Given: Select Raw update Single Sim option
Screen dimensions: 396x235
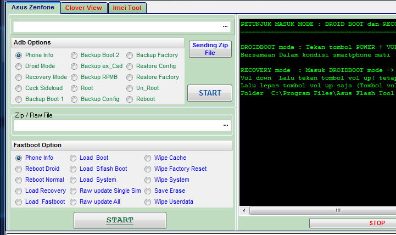Looking at the screenshot, I should [x=73, y=191].
